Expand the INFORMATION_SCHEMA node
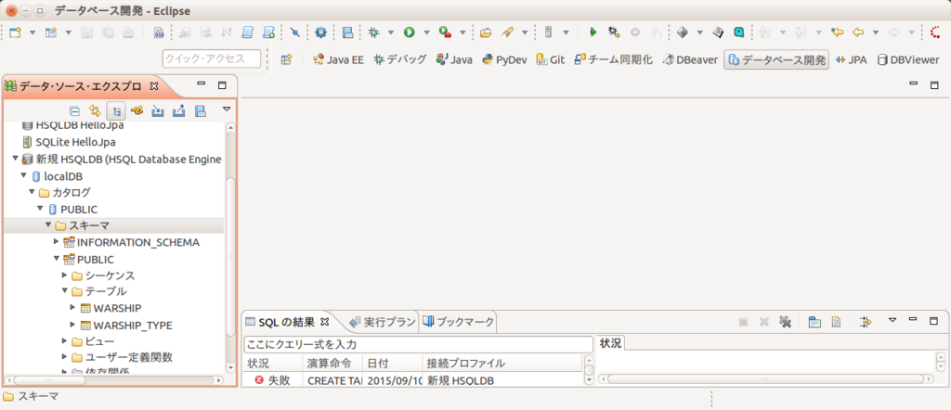Viewport: 951px width, 410px height. pyautogui.click(x=57, y=242)
